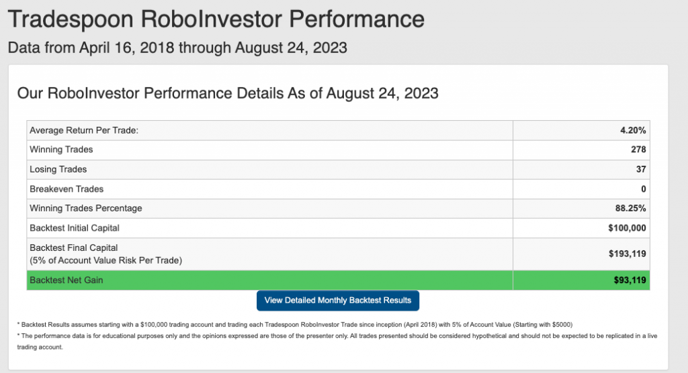Select the Average Return Per Trade label
Screen dimensions: 688x373
(84, 130)
